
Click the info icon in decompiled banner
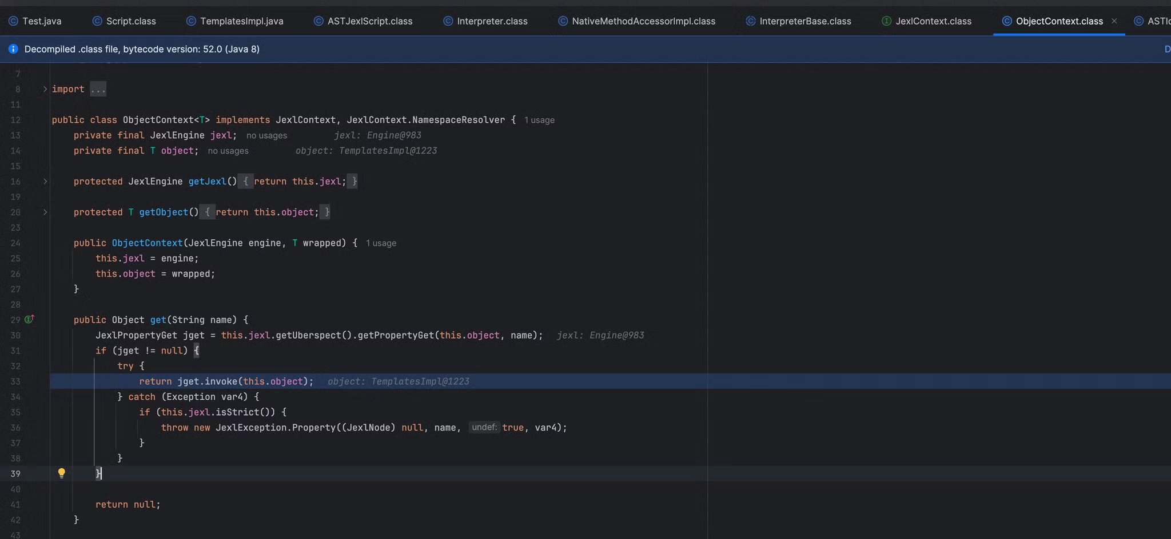point(13,49)
